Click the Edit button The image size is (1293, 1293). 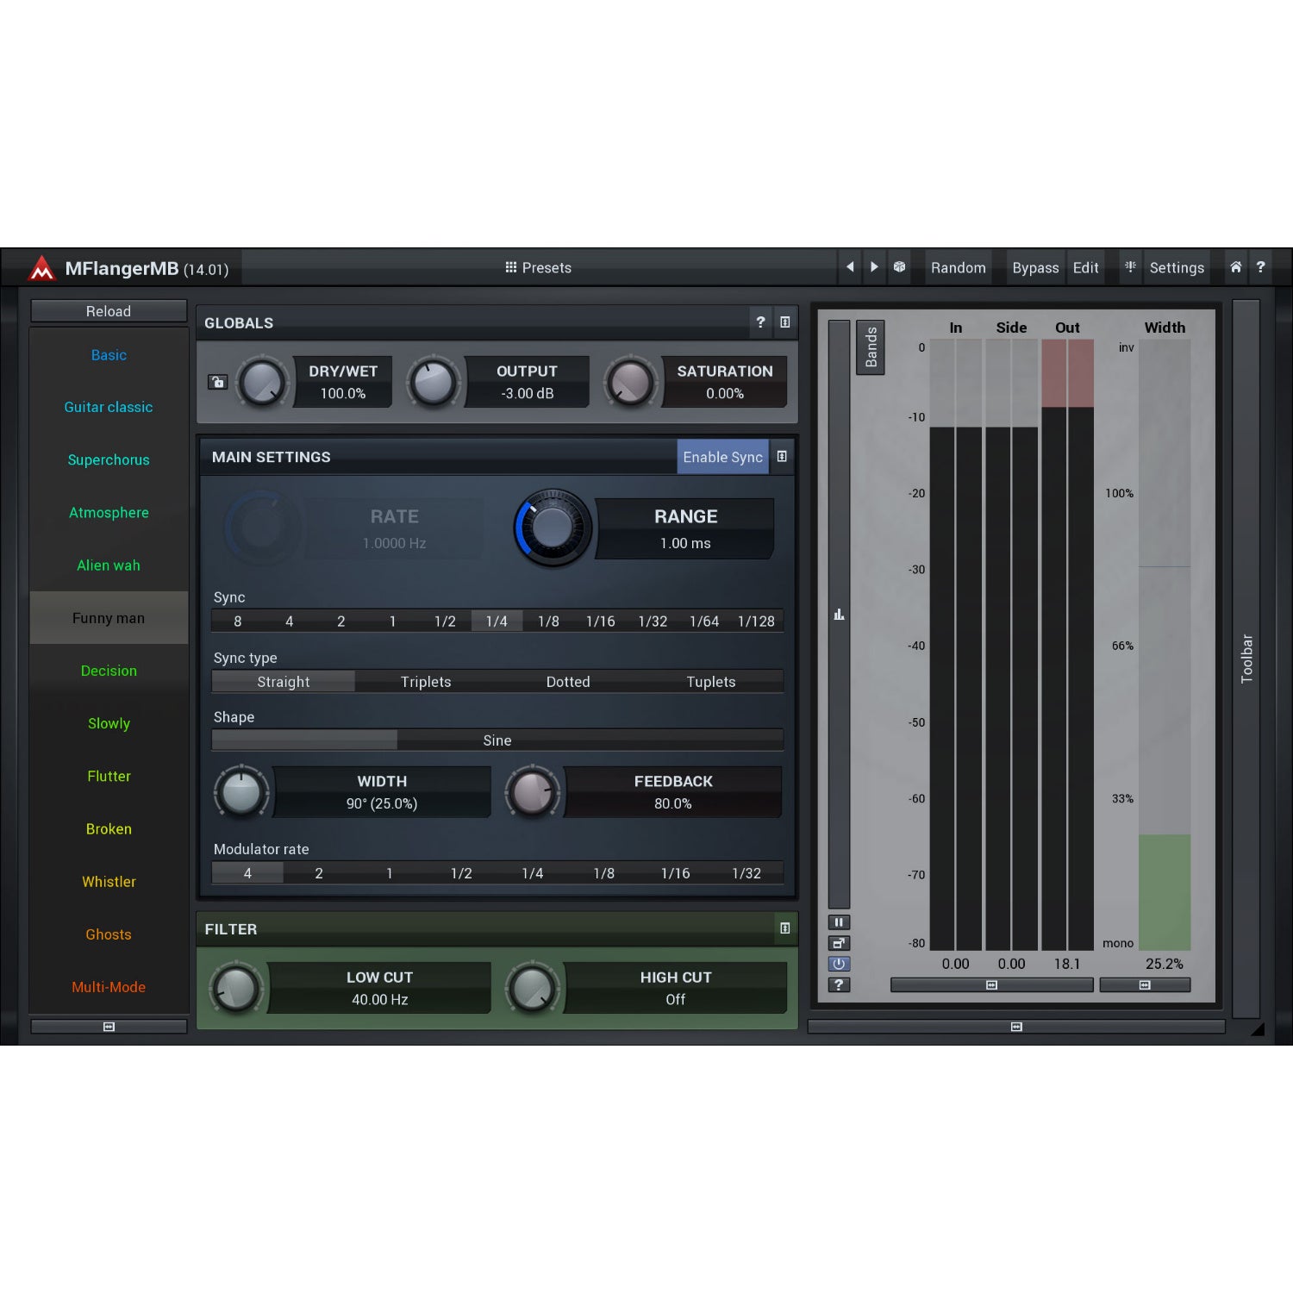point(1085,267)
